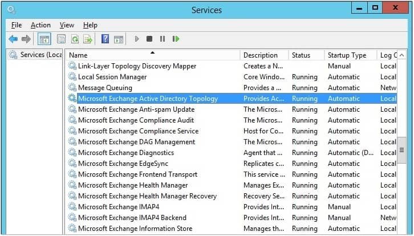The image size is (414, 236).
Task: Select Microsoft Exchange Frontend Transport service
Action: (232, 174)
